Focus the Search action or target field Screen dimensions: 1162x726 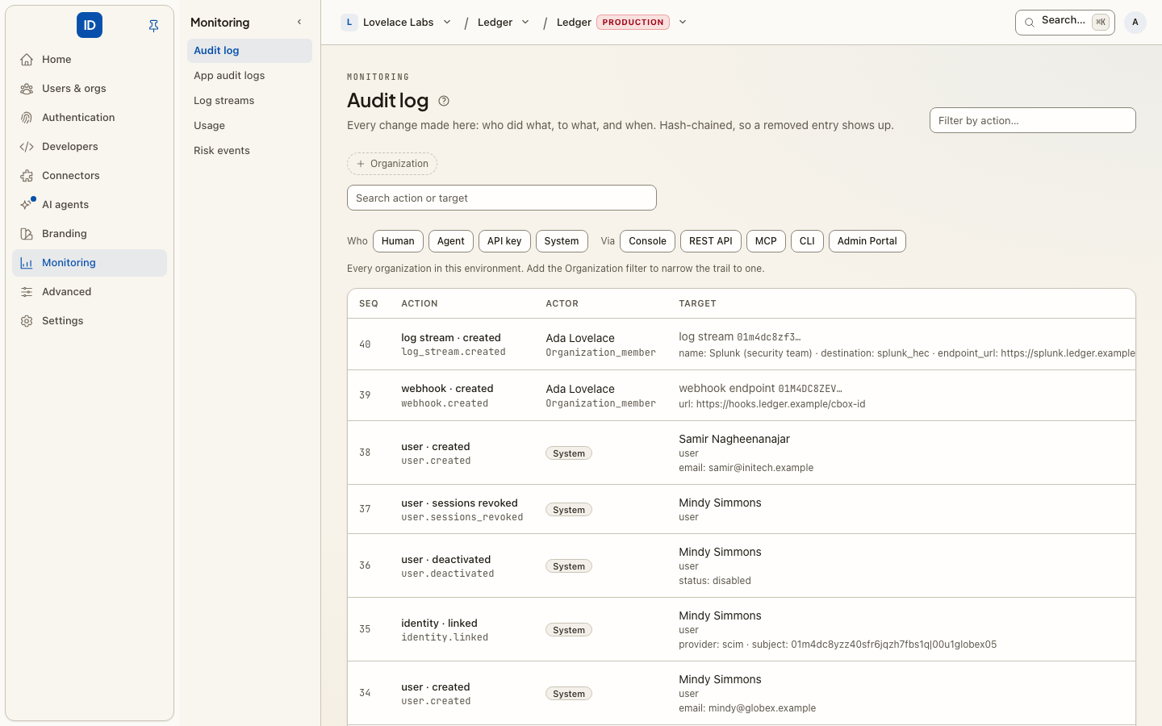point(502,198)
